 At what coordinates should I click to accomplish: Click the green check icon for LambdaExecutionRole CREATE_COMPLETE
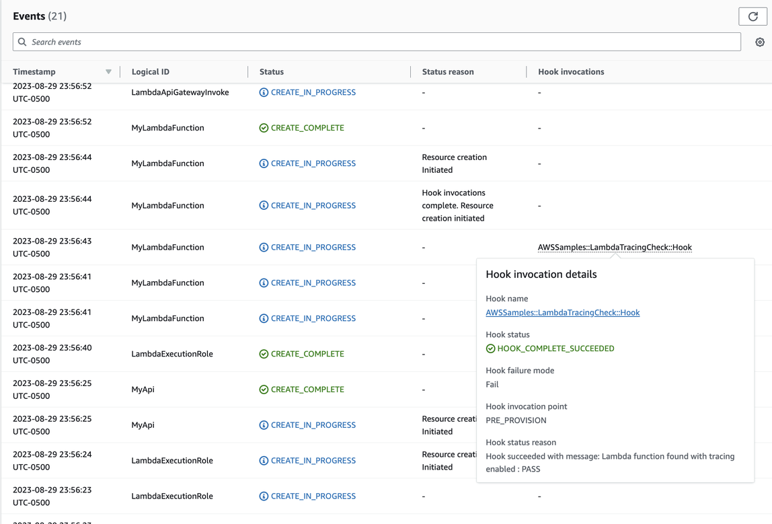264,353
